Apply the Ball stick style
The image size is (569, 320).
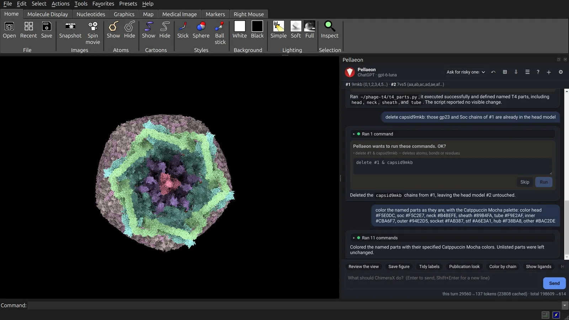220,33
